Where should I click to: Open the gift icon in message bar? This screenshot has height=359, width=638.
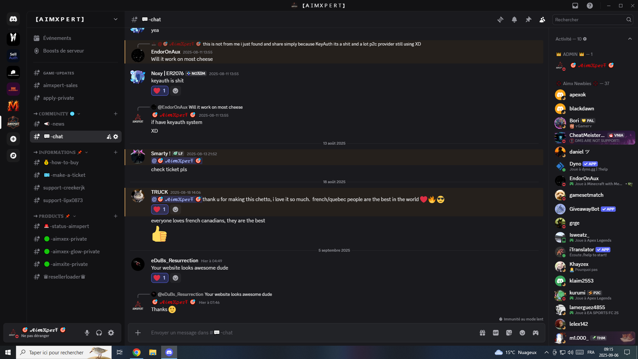click(x=482, y=333)
